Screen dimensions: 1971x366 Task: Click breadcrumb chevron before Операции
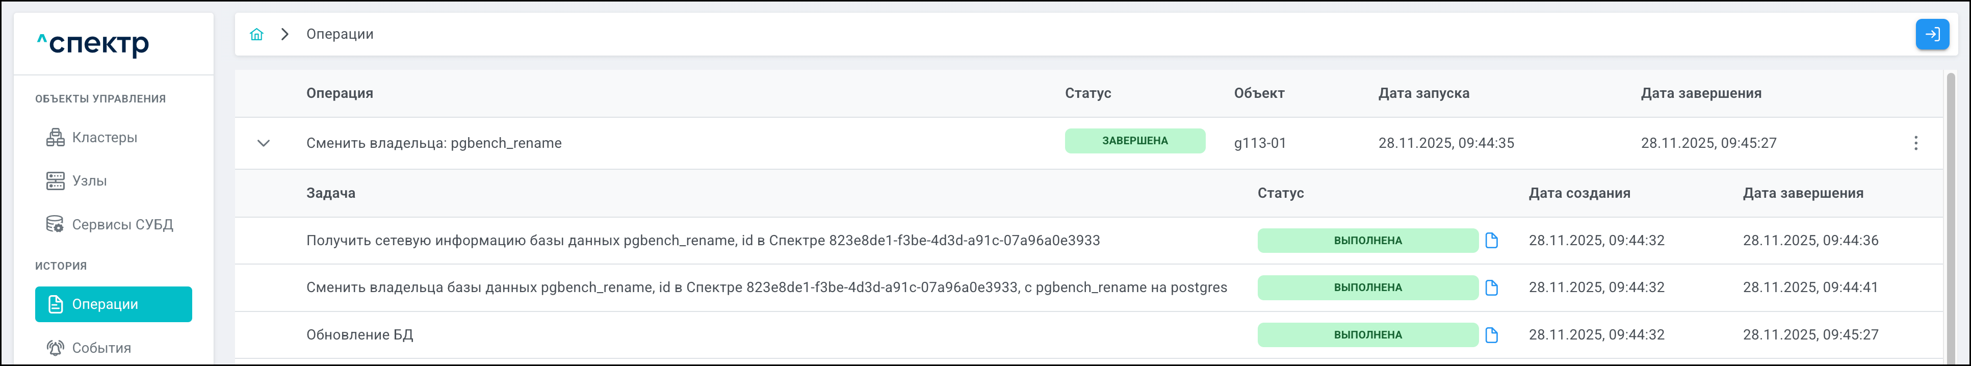click(284, 35)
